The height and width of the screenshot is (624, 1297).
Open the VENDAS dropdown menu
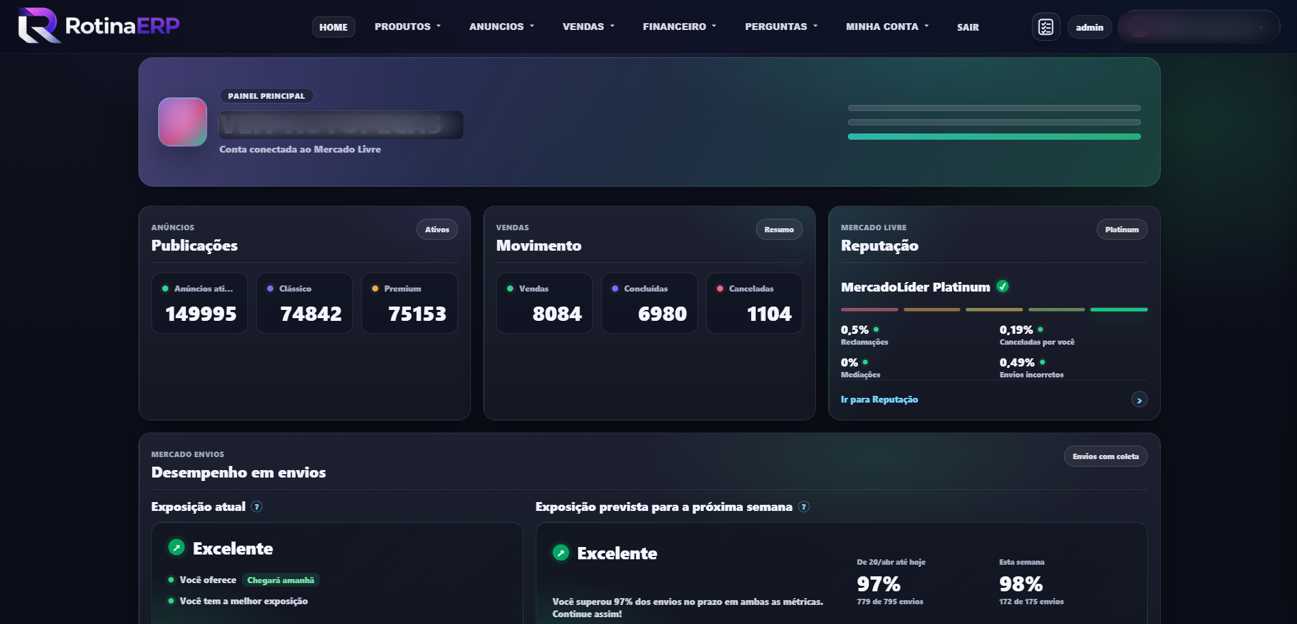pos(588,27)
